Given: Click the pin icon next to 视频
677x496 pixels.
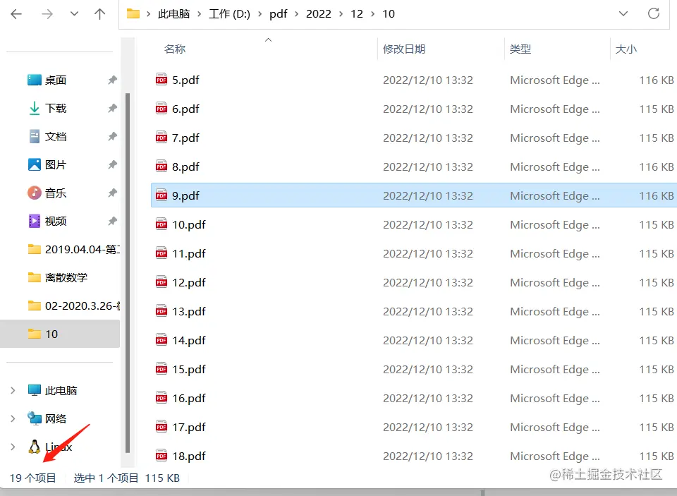Looking at the screenshot, I should 112,221.
